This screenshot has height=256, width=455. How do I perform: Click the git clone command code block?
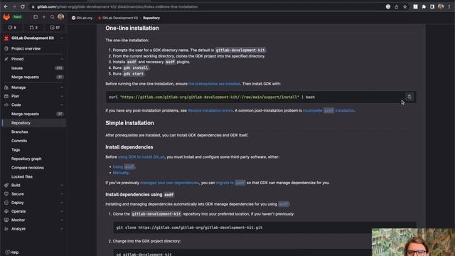(264, 228)
